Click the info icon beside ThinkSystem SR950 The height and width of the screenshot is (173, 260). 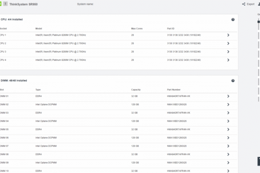coord(5,4)
